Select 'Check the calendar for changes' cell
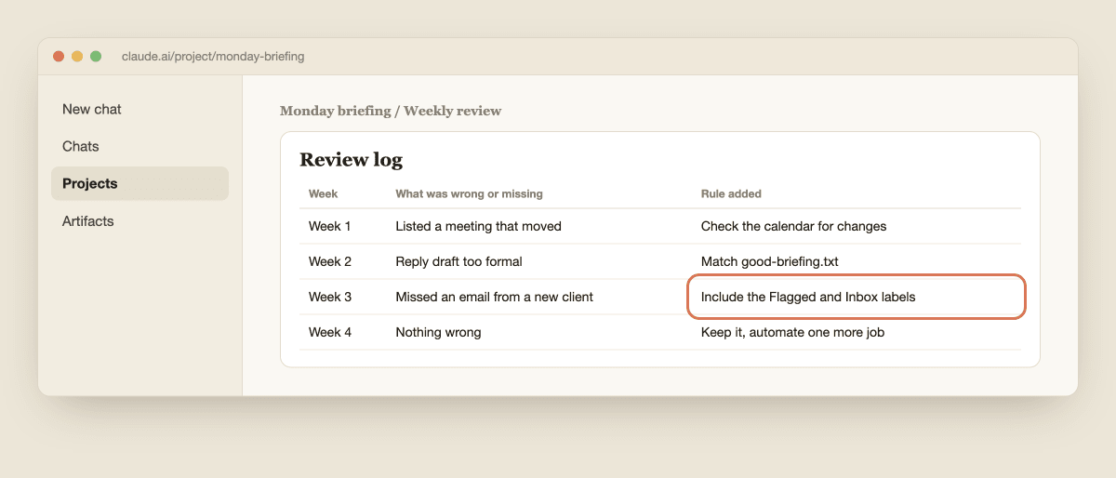Screen dimensions: 1116x478 point(793,226)
